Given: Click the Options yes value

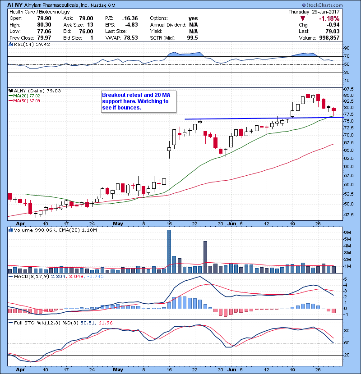Looking at the screenshot, I should [193, 18].
